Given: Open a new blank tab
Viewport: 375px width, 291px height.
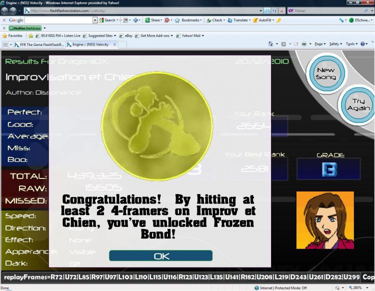Looking at the screenshot, I should [x=122, y=44].
